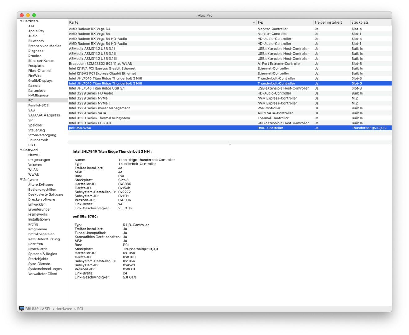The image size is (409, 335).
Task: Select the PCI sidebar entry
Action: click(43, 100)
